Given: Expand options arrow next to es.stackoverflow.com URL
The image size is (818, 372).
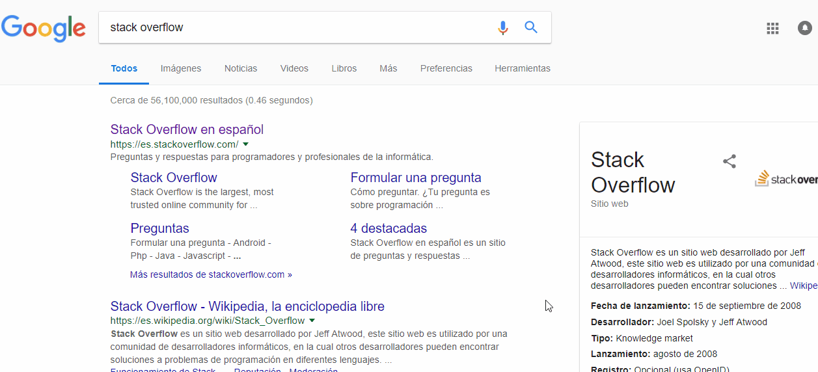Looking at the screenshot, I should pyautogui.click(x=246, y=144).
